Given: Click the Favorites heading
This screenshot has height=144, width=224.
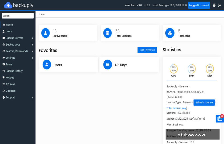Looking at the screenshot, I should pos(48,51).
